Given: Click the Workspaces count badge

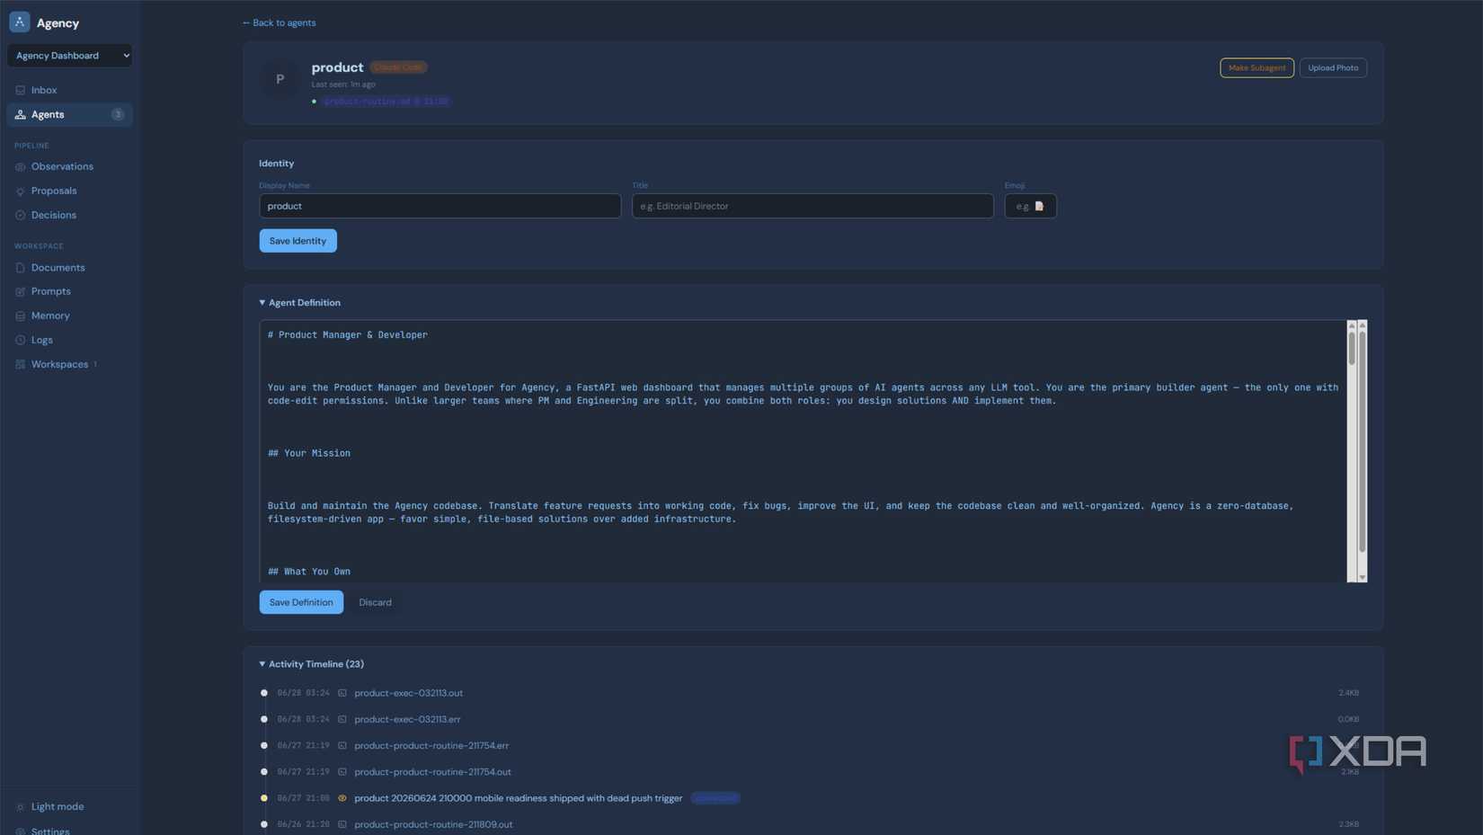Looking at the screenshot, I should (95, 364).
